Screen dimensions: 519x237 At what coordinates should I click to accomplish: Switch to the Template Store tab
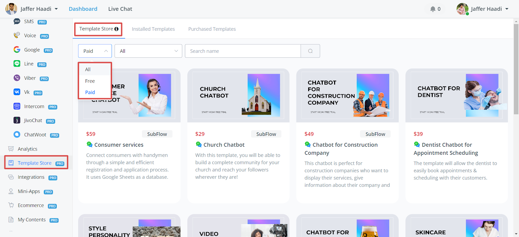tap(99, 29)
